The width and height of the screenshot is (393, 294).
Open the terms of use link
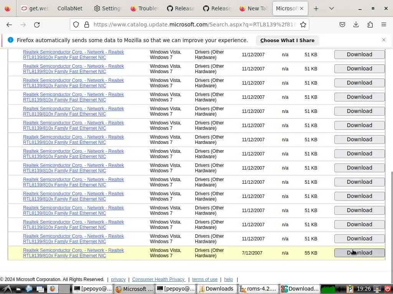point(205,279)
